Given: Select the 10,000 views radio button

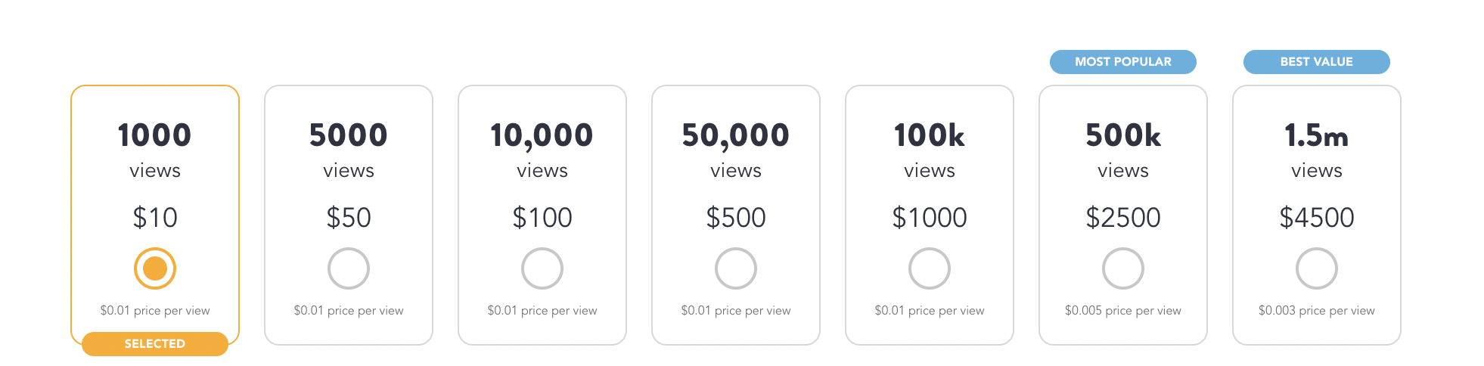Looking at the screenshot, I should point(542,268).
